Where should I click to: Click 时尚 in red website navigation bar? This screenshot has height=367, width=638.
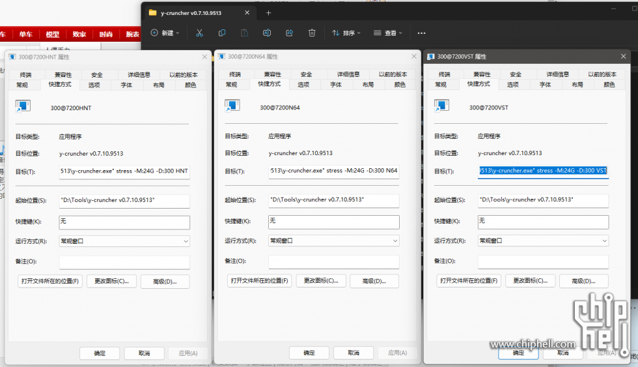(105, 34)
